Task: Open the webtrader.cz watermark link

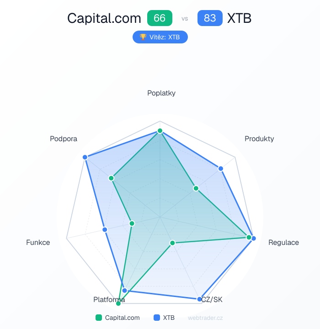Action: (205, 318)
